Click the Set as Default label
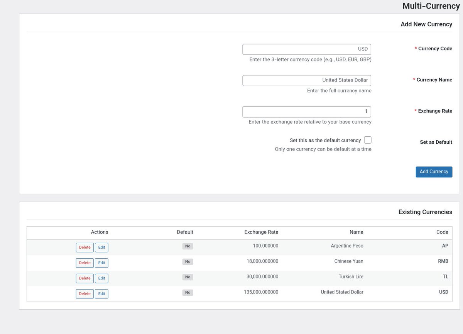This screenshot has width=463, height=334. 436,142
